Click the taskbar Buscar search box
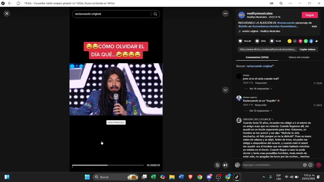 (x=116, y=177)
